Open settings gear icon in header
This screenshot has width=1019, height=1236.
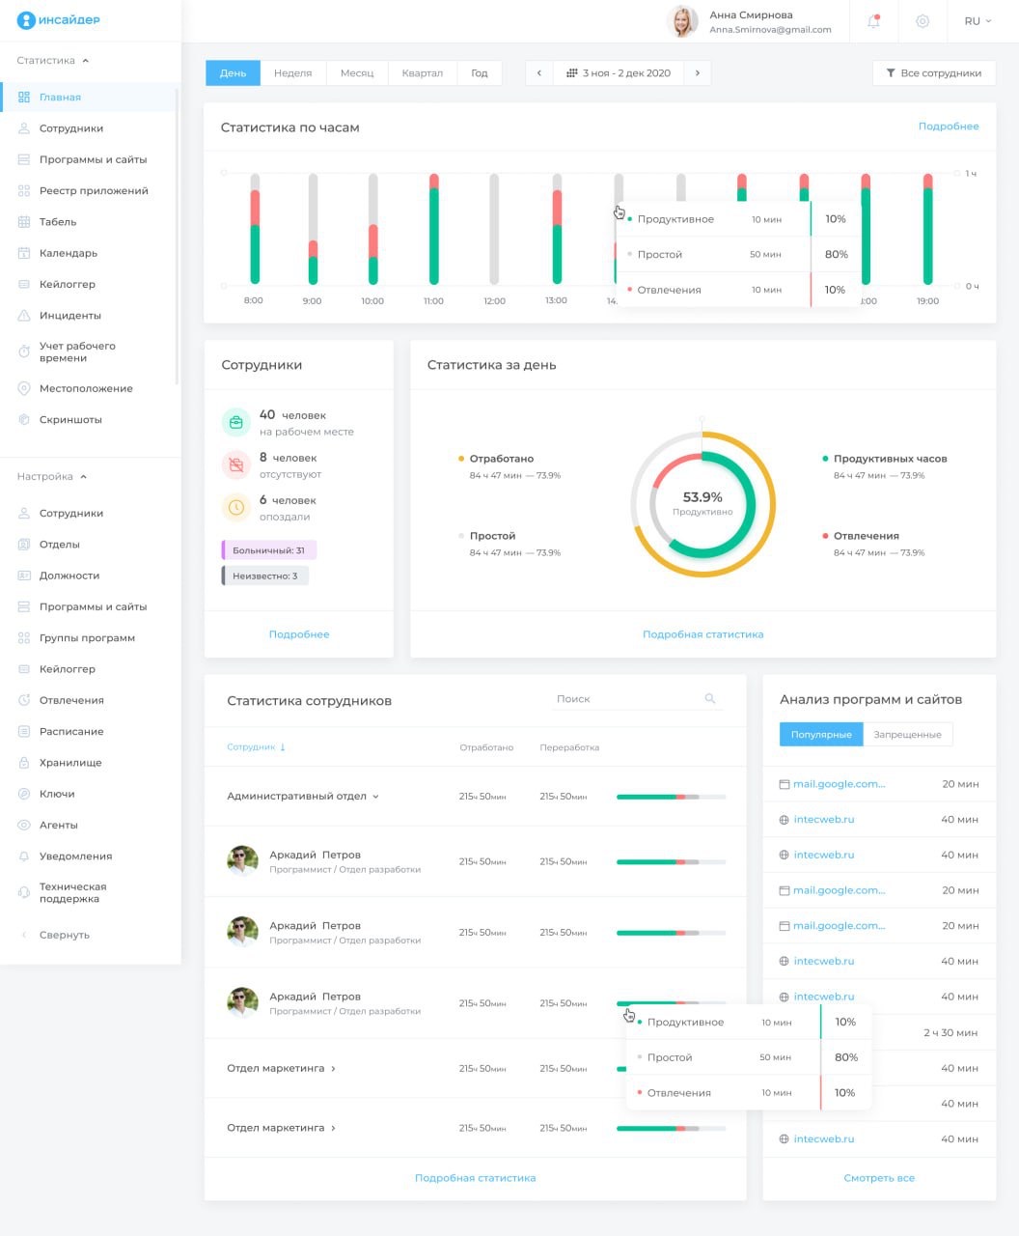click(x=923, y=21)
